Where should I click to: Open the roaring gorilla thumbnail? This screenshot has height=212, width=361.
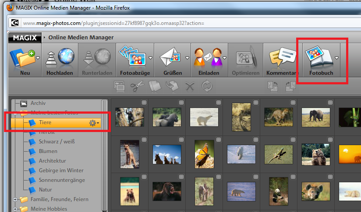167,191
